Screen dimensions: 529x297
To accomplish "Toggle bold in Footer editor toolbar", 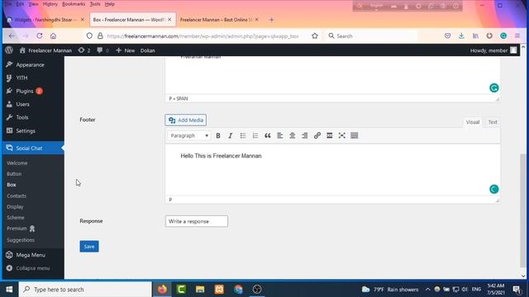I will tap(218, 135).
